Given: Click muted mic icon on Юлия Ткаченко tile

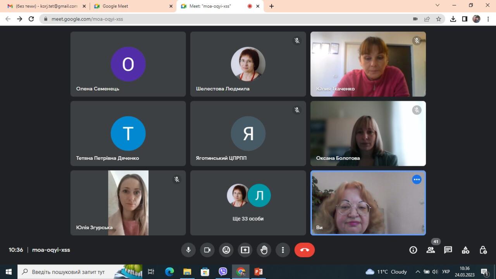Looking at the screenshot, I should [417, 40].
